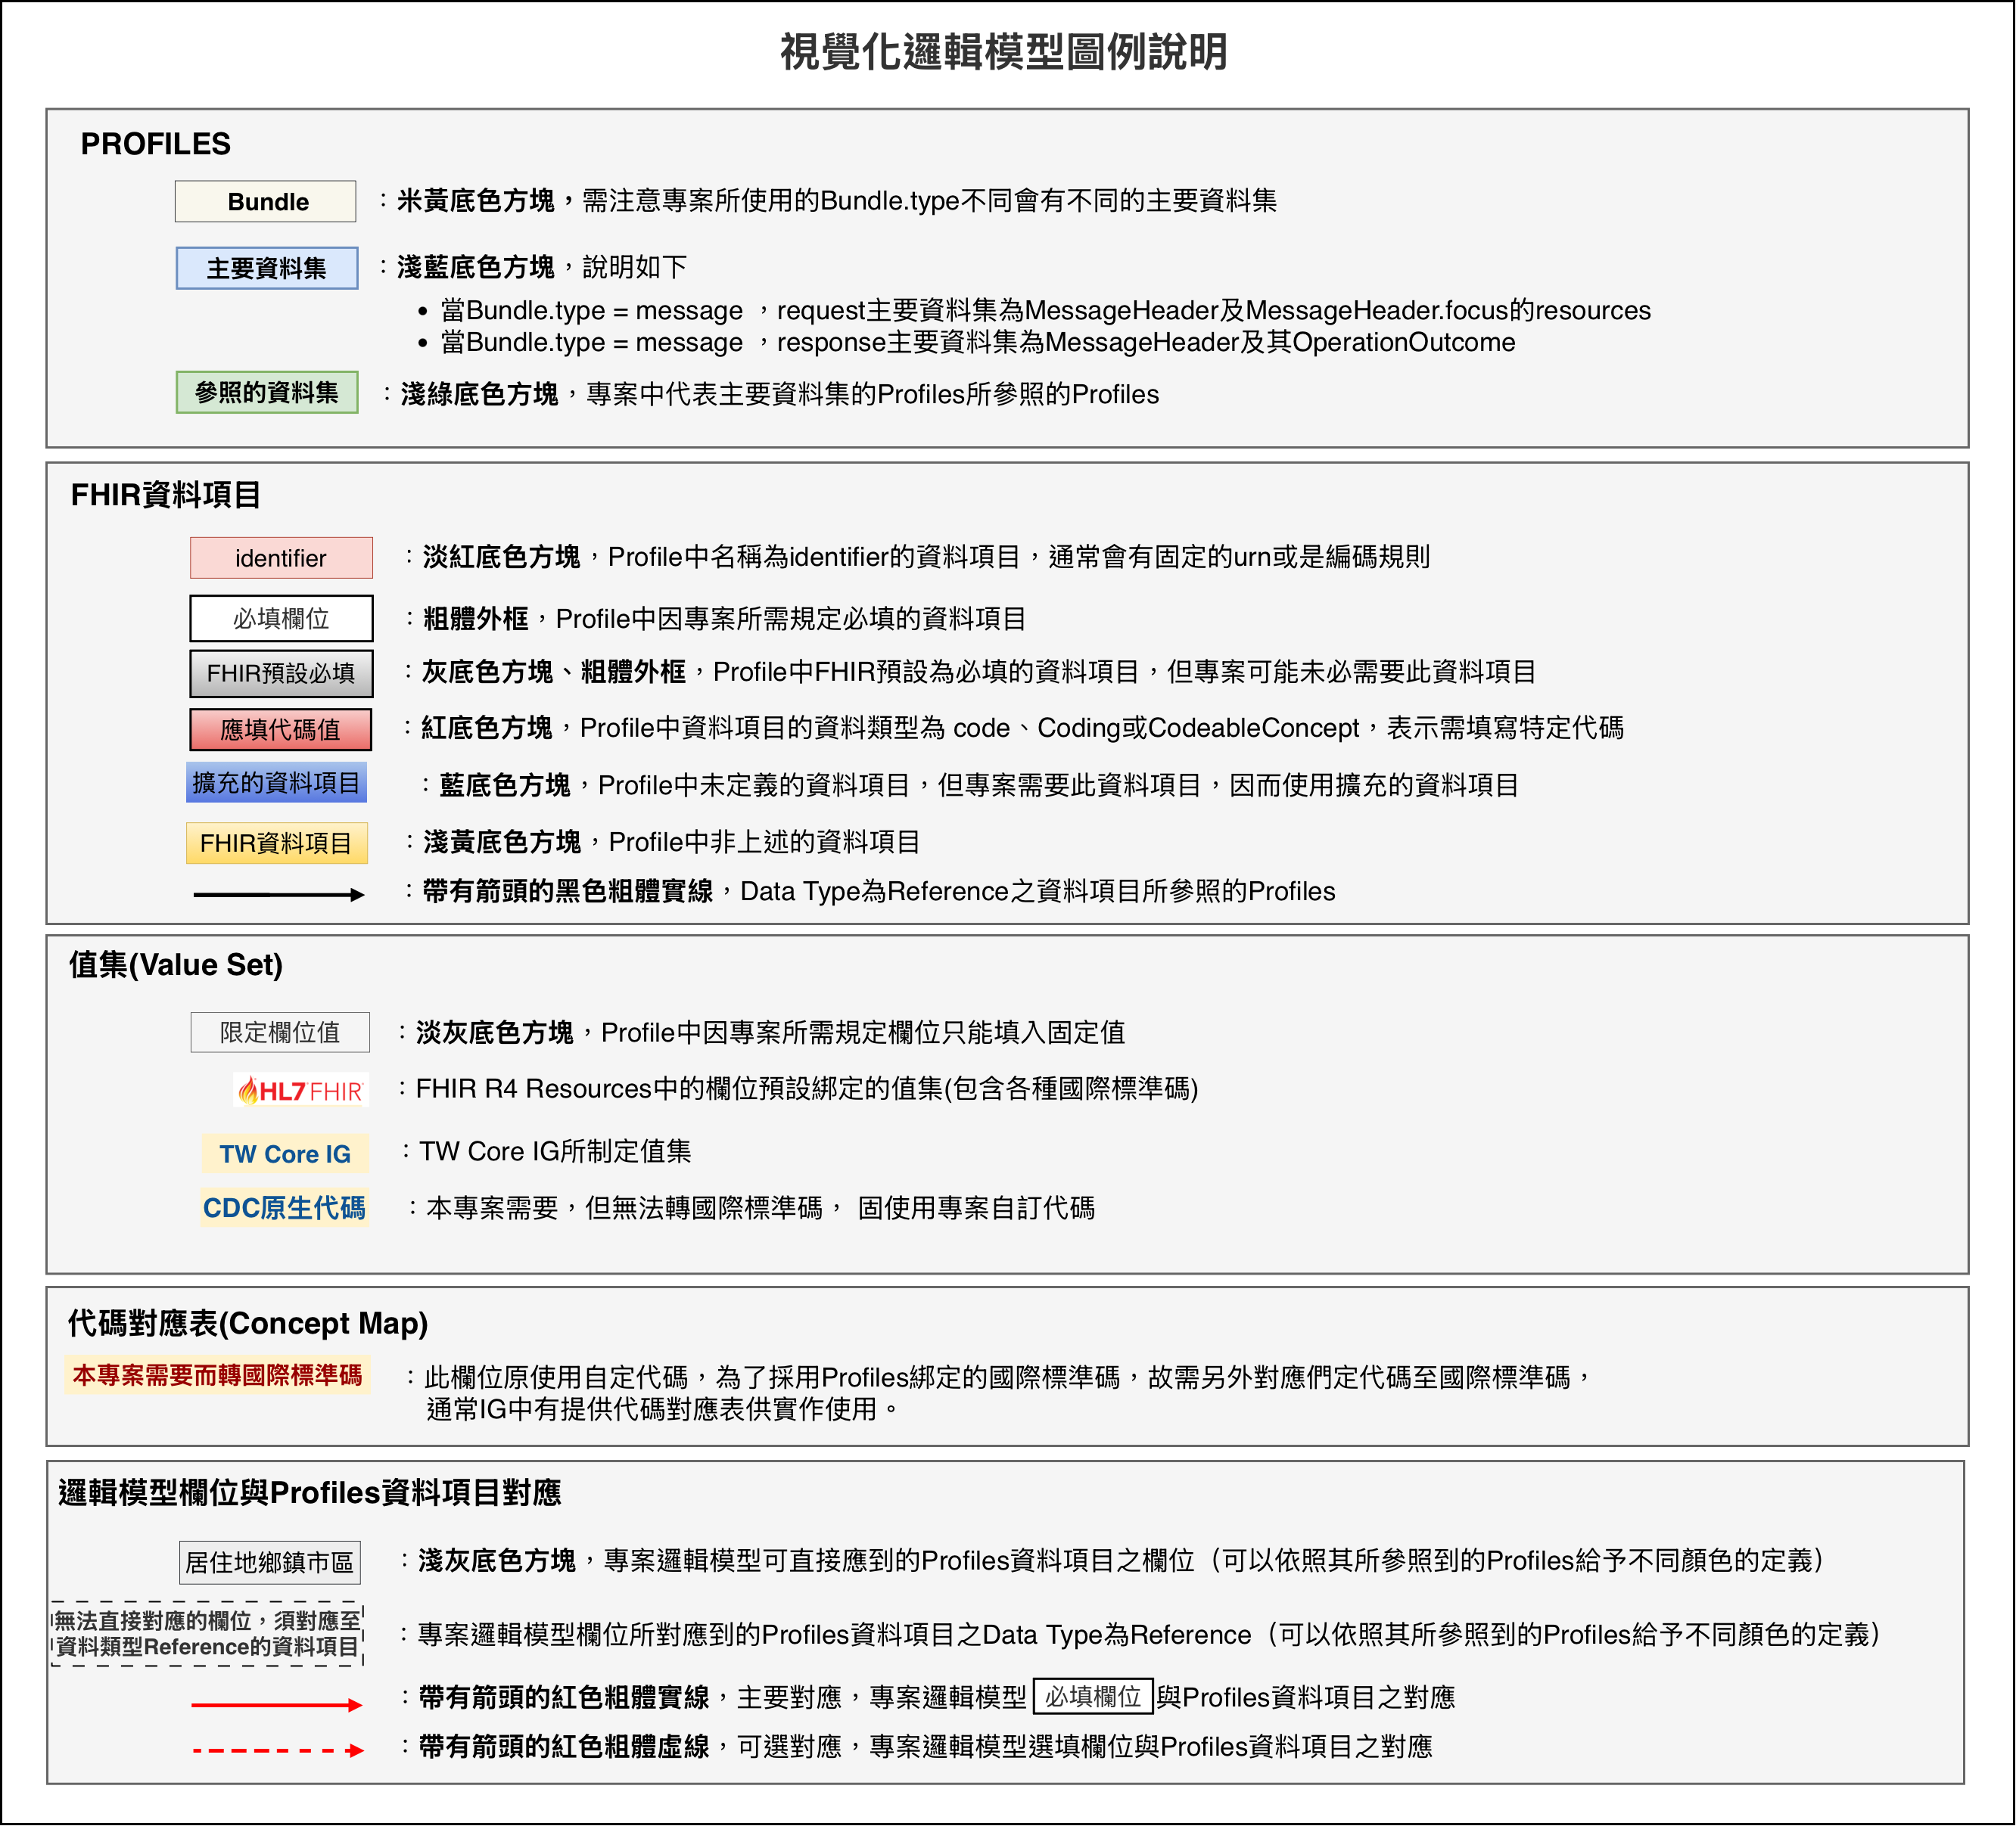Click the 淺黃底色方塊 description text
This screenshot has height=1826, width=2016.
click(662, 842)
